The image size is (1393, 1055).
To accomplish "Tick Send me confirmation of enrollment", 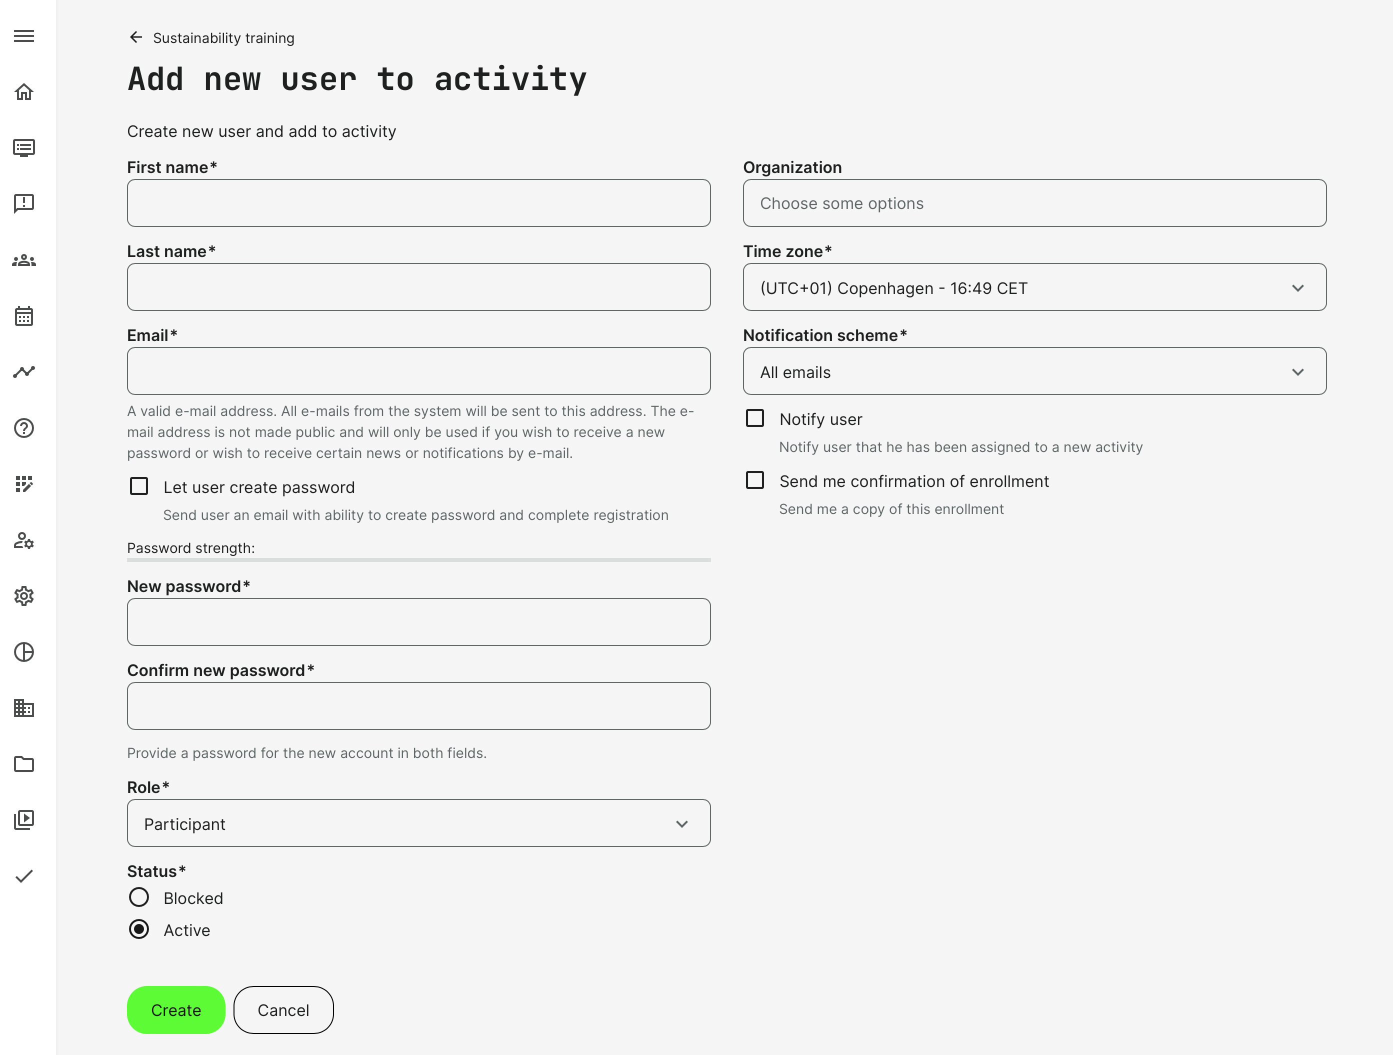I will [x=754, y=480].
